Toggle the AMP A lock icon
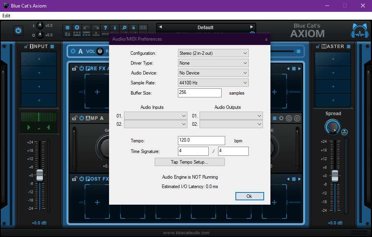Image resolution: width=372 pixels, height=237 pixels. (75, 118)
